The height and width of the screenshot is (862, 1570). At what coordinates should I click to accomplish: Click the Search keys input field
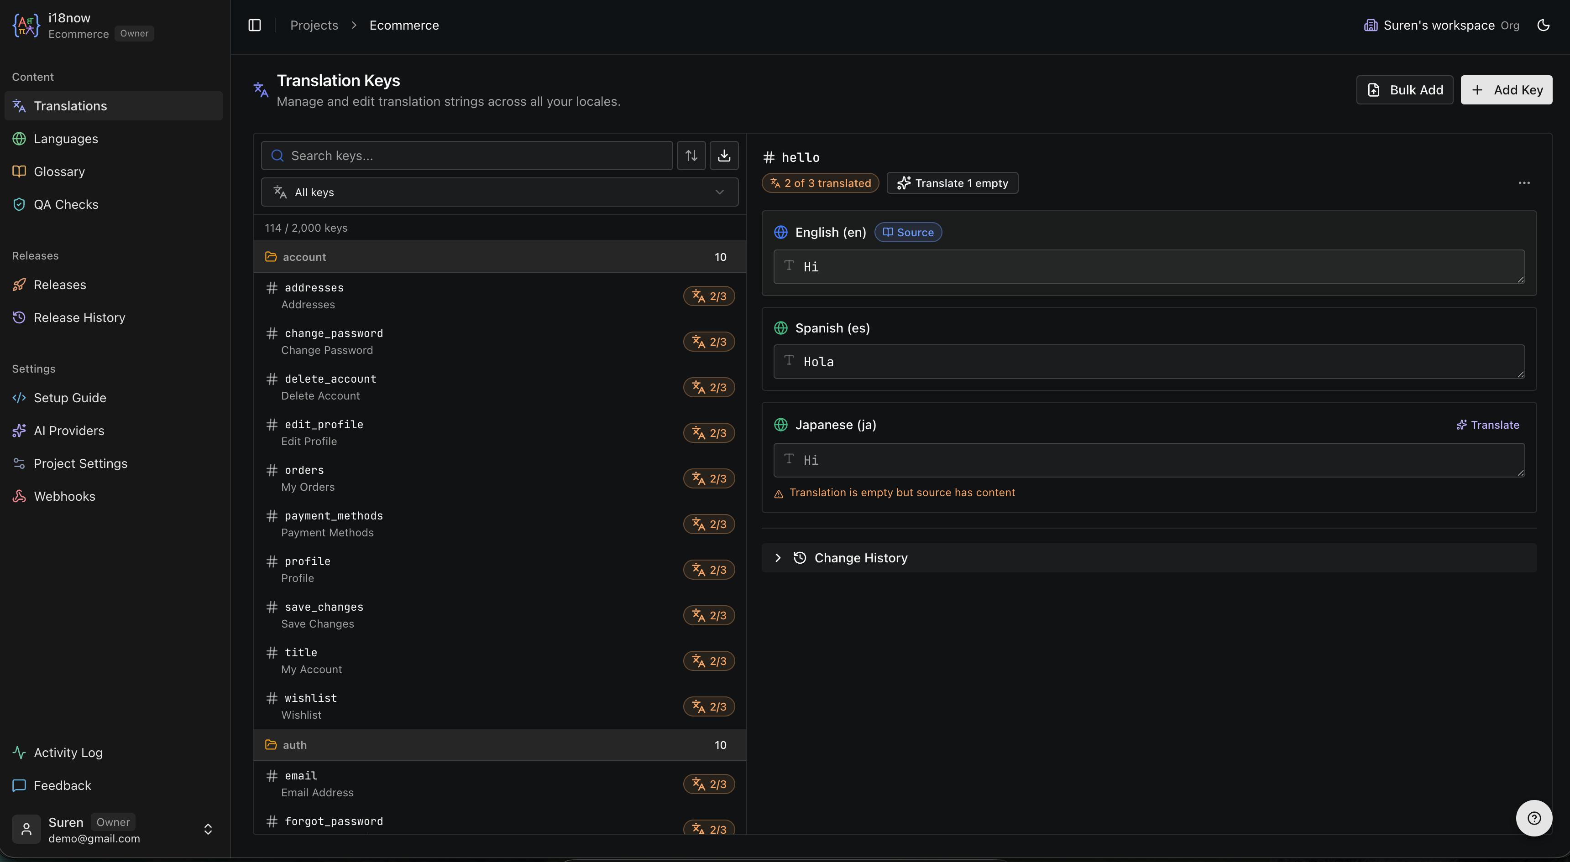pos(467,156)
